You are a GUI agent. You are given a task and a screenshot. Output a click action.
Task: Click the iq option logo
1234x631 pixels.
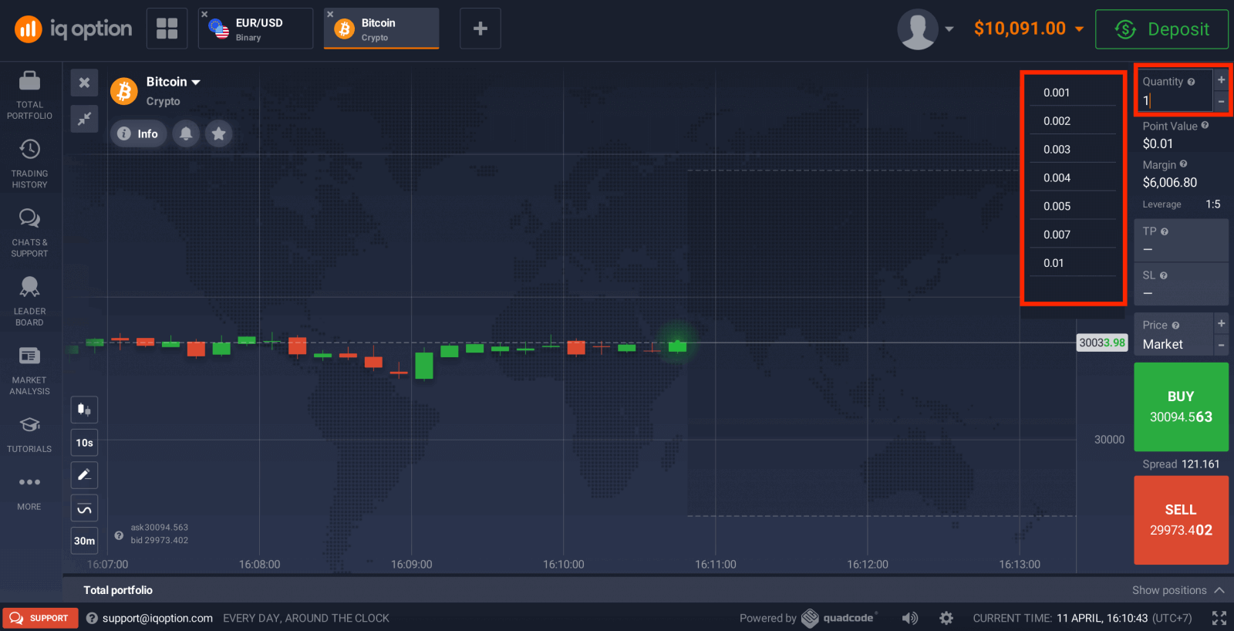pyautogui.click(x=73, y=29)
